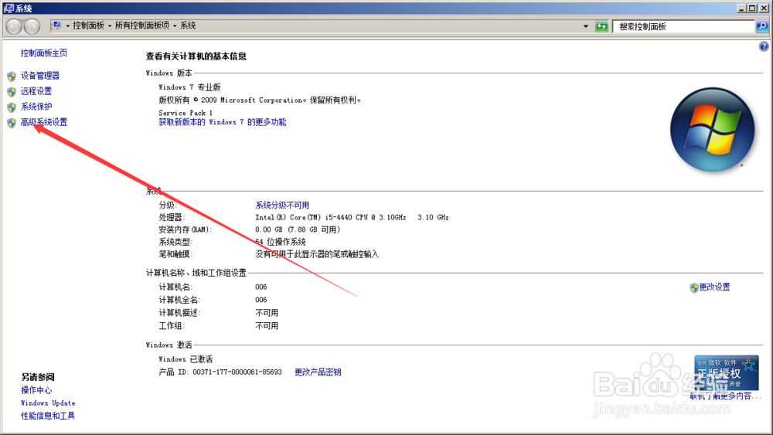Open 控制面板主页 link

tap(44, 53)
